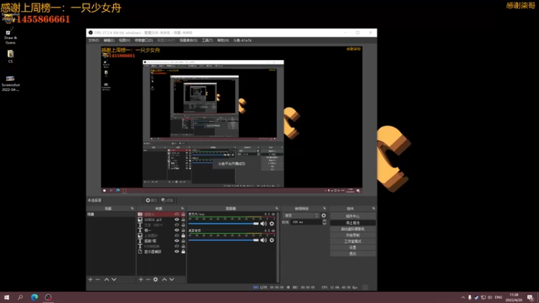Move selected source down in Sources panel
The image size is (539, 303).
(172, 279)
